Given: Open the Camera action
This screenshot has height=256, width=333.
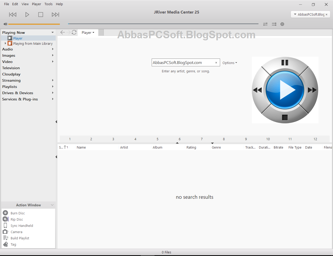Looking at the screenshot, I should click(x=16, y=232).
